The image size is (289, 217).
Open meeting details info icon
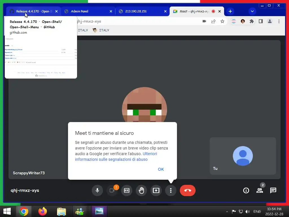tap(246, 190)
